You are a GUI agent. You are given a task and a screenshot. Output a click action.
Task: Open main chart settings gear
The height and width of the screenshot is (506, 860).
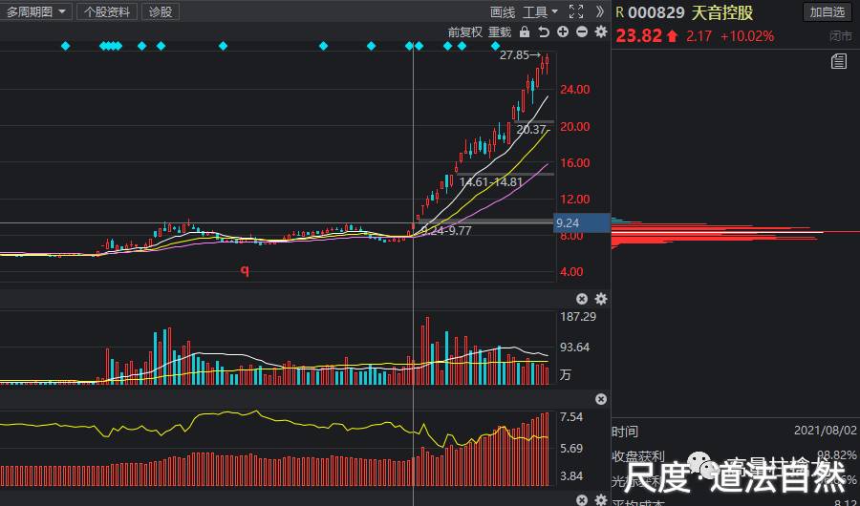click(x=601, y=32)
